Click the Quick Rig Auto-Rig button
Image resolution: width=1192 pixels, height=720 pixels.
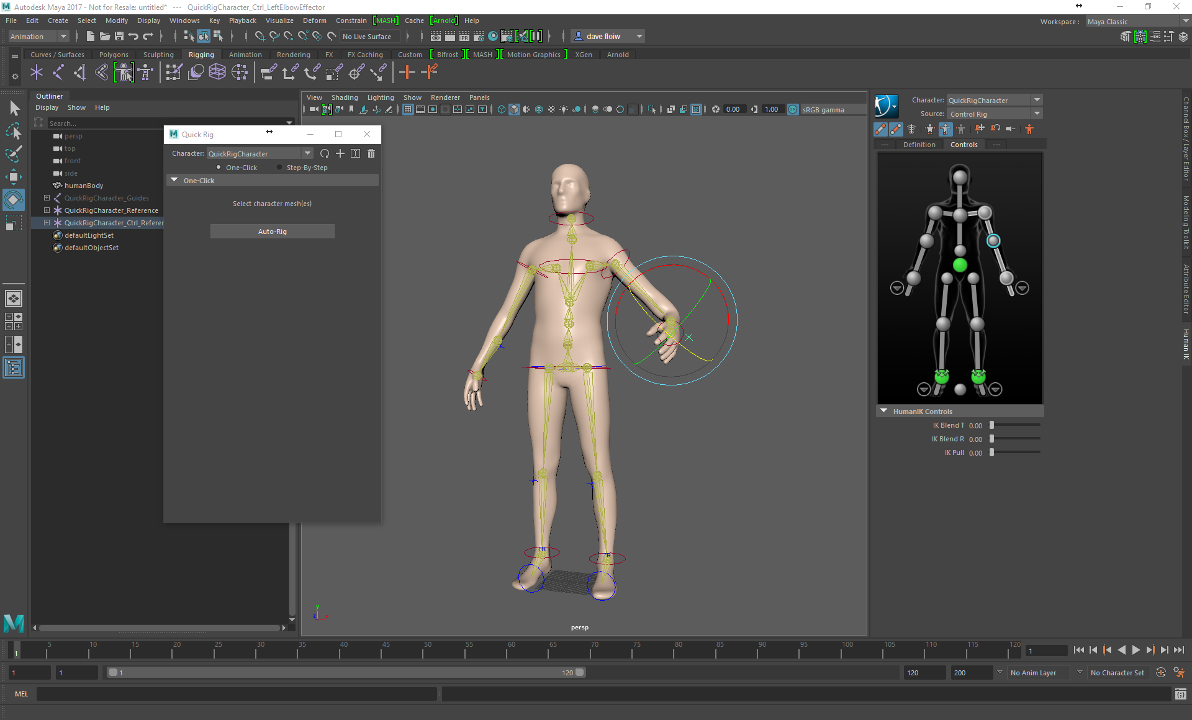click(271, 231)
